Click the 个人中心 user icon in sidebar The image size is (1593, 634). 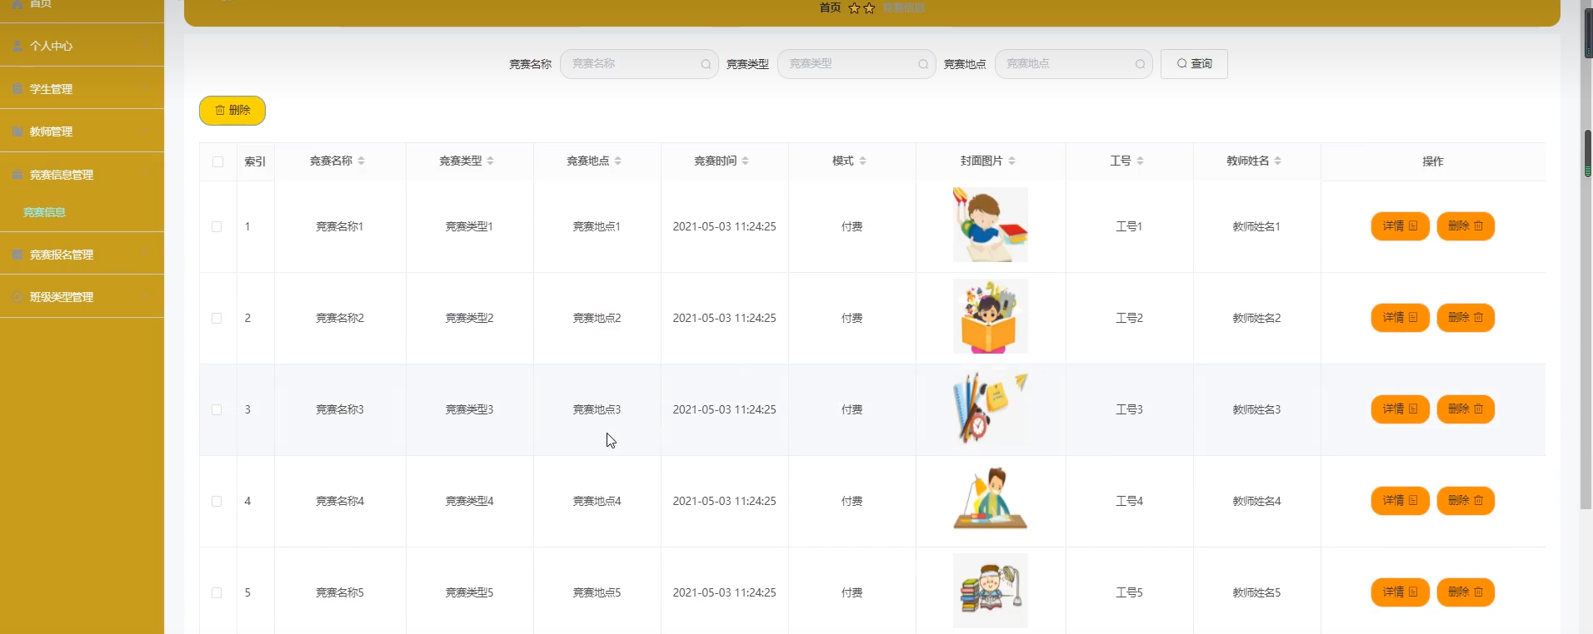(17, 46)
